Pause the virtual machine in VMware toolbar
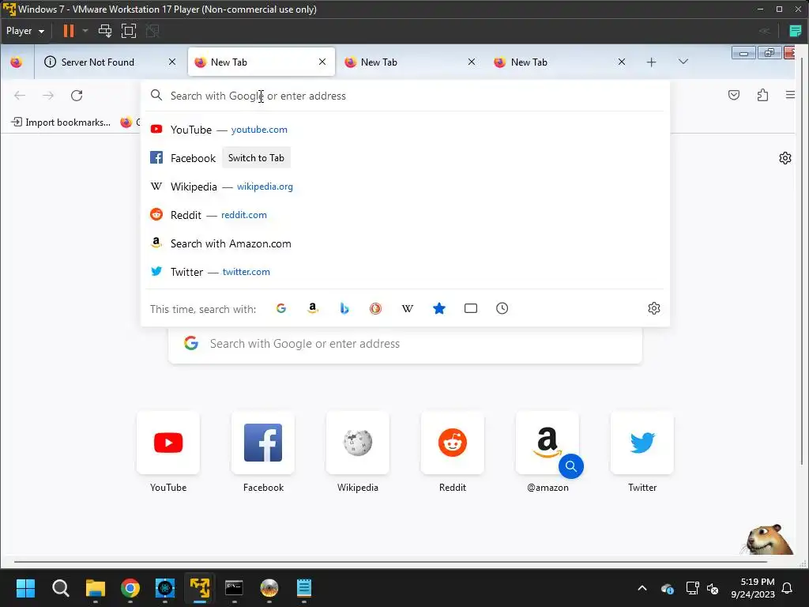This screenshot has height=607, width=809. pyautogui.click(x=68, y=31)
